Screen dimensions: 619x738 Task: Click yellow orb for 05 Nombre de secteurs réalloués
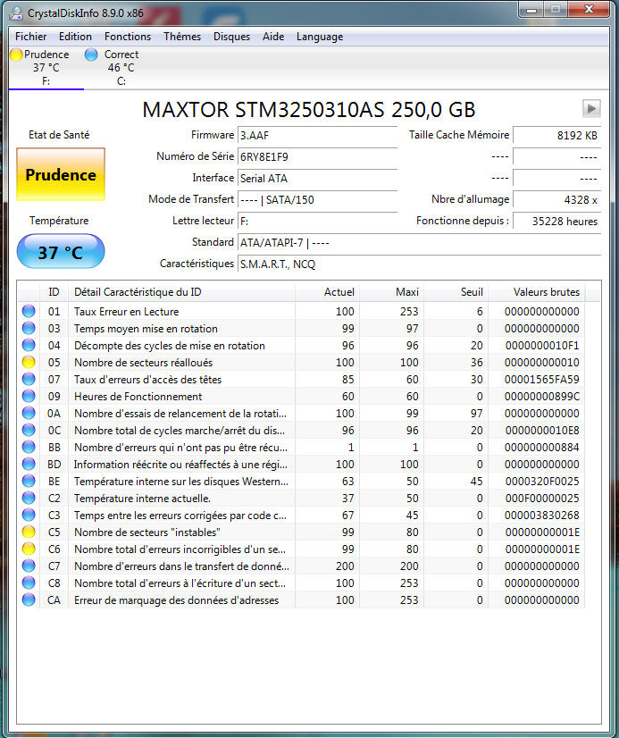[29, 362]
